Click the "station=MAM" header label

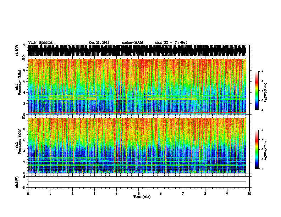(x=132, y=43)
